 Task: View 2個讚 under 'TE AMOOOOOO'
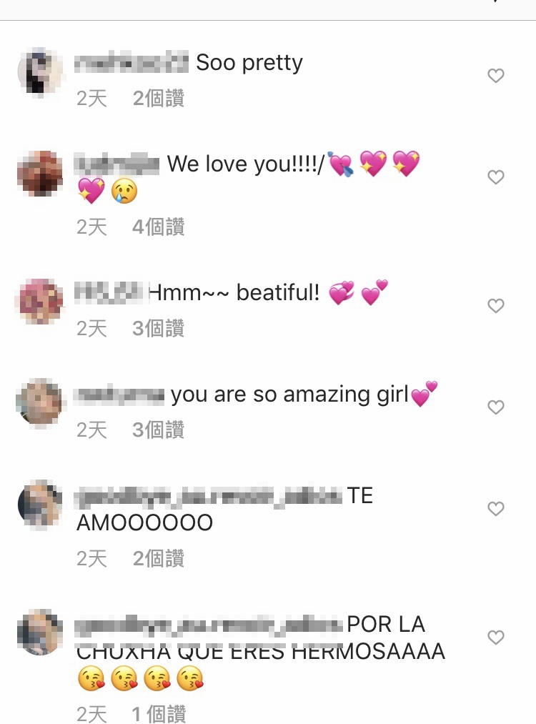click(159, 559)
